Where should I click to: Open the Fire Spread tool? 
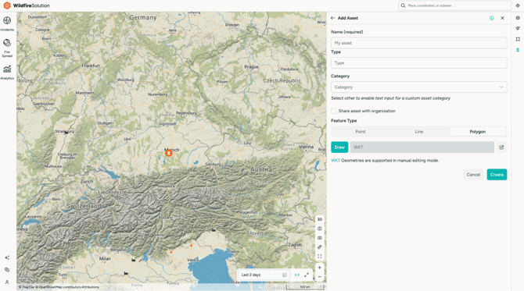pos(7,48)
